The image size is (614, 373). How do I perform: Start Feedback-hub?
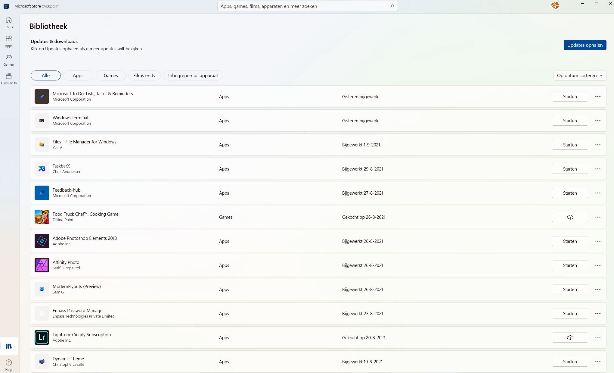coord(570,193)
